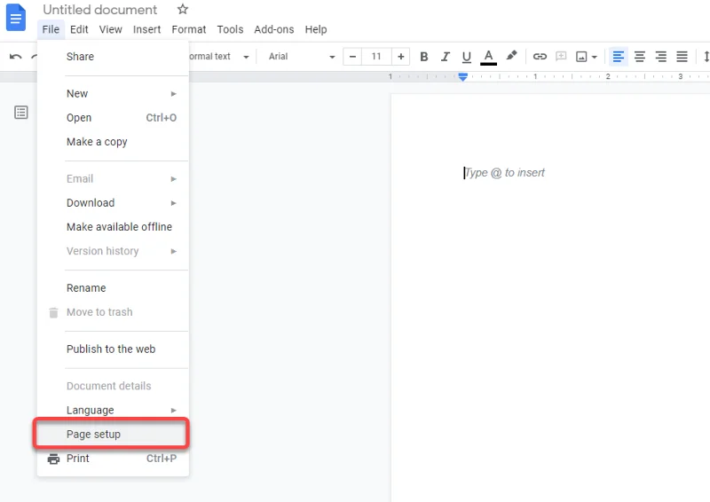Screen dimensions: 710x502
Task: Select Page setup menu entry
Action: click(x=112, y=434)
